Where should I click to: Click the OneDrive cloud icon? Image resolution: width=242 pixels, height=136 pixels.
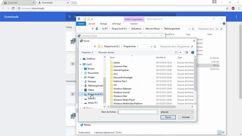(84, 59)
